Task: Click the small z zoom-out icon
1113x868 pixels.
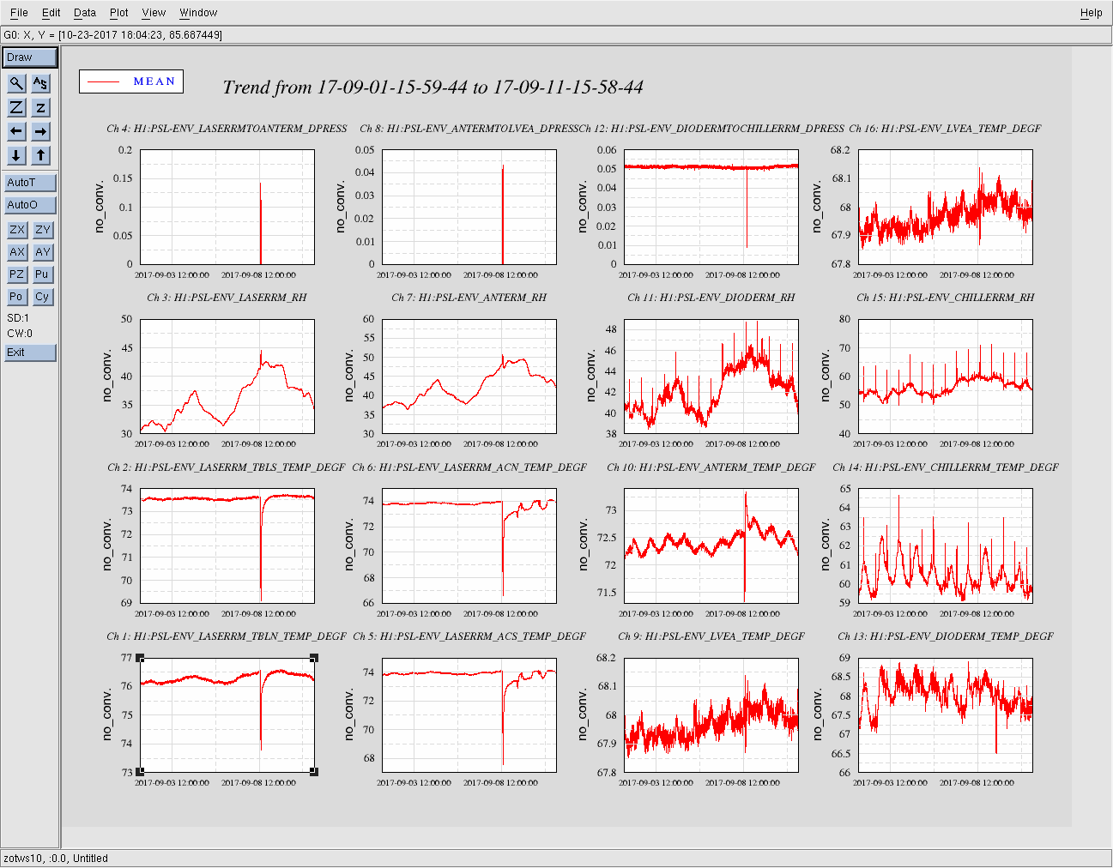Action: 40,107
